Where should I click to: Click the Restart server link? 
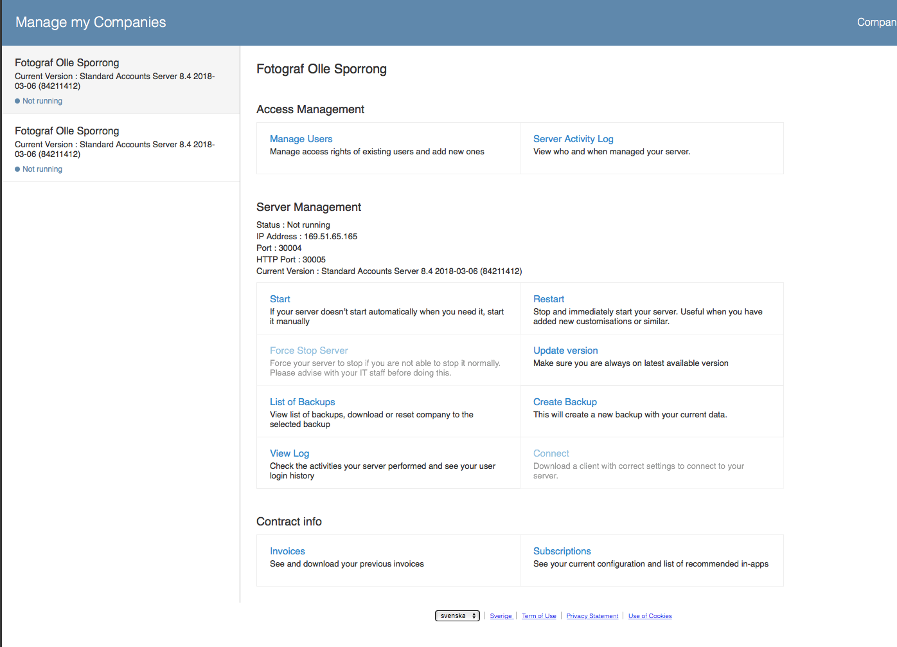[549, 299]
